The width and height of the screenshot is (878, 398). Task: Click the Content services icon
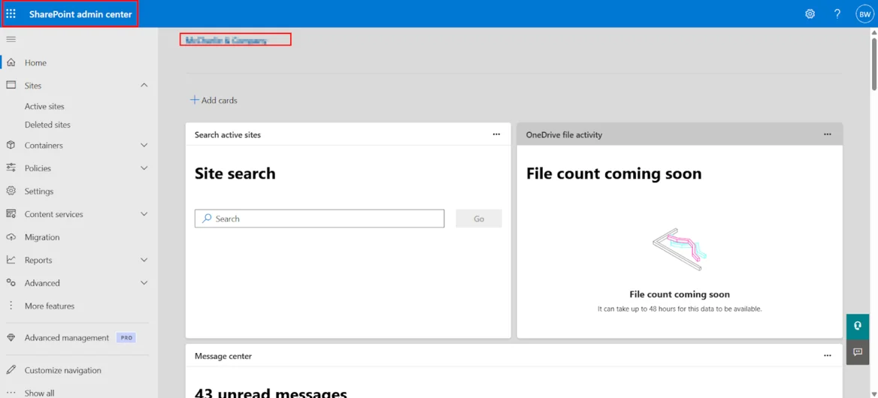click(x=11, y=214)
